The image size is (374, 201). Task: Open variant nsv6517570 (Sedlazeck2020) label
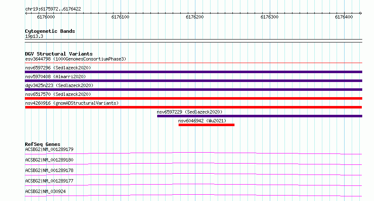click(58, 94)
